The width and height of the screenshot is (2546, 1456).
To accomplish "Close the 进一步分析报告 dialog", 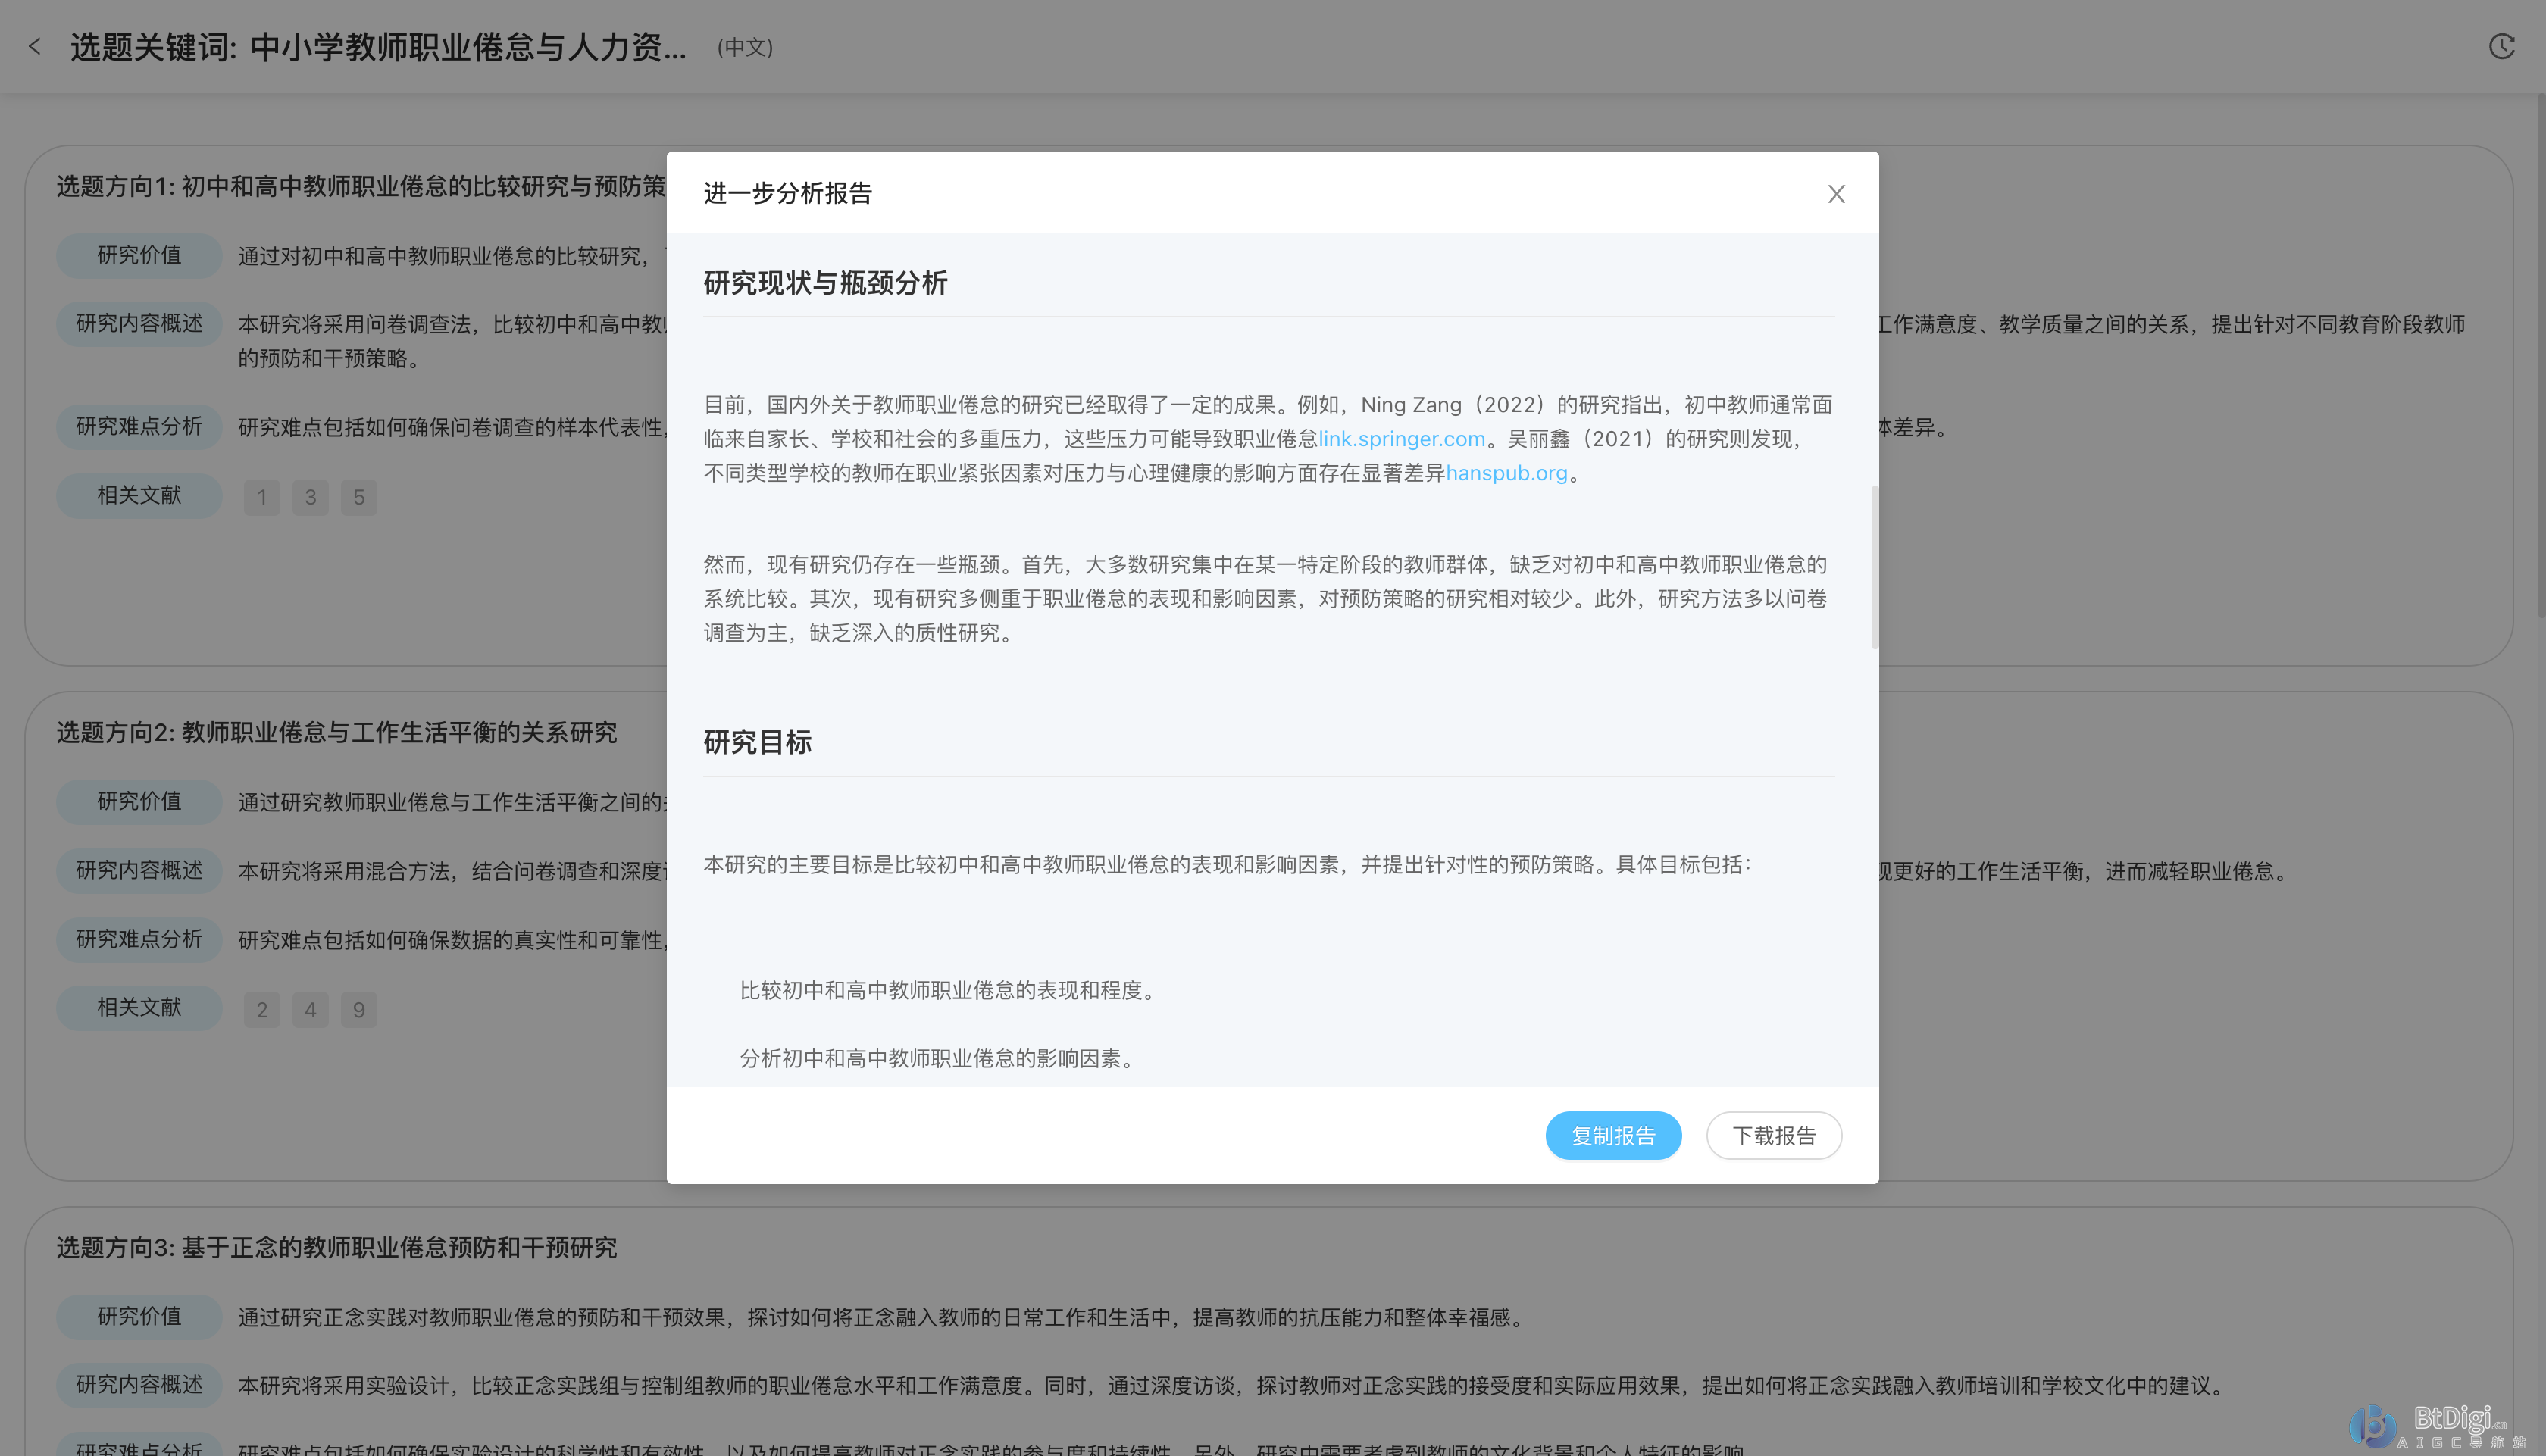I will tap(1836, 194).
